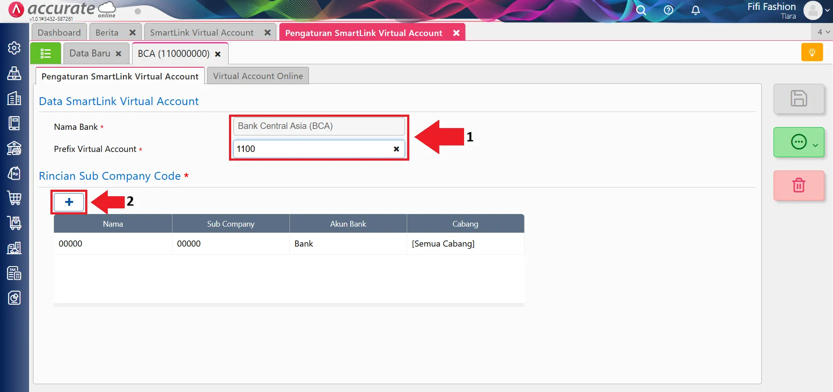Expand the green more actions dropdown
The width and height of the screenshot is (833, 392).
[x=815, y=145]
